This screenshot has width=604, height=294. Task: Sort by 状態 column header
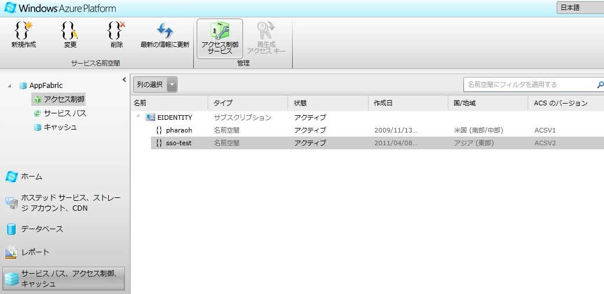click(x=328, y=103)
